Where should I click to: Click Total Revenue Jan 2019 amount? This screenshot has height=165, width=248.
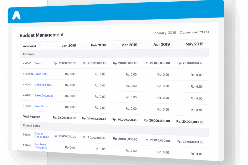pos(64,118)
